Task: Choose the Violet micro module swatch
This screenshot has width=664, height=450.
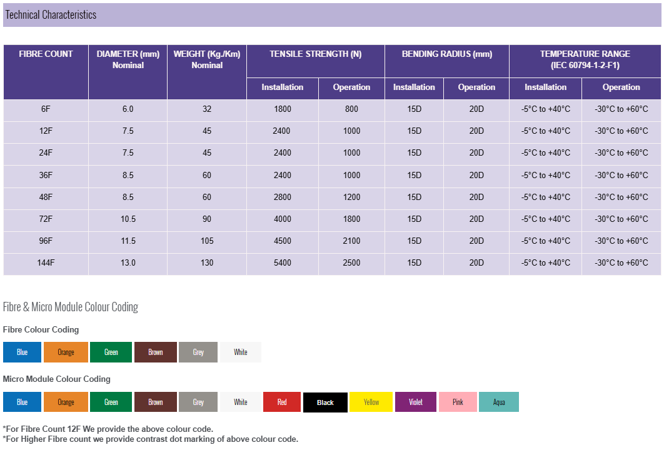Action: pyautogui.click(x=415, y=402)
